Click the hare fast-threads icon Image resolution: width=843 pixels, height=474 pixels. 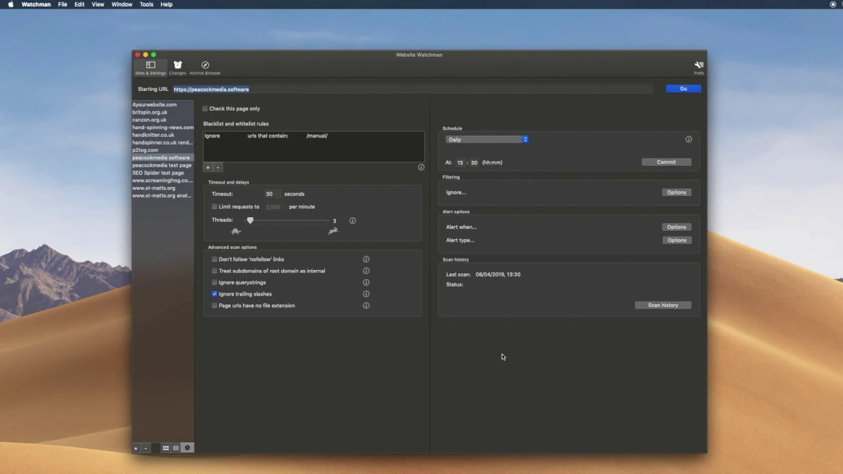(x=333, y=230)
